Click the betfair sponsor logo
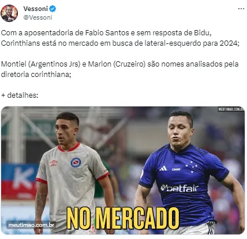 pos(179,188)
